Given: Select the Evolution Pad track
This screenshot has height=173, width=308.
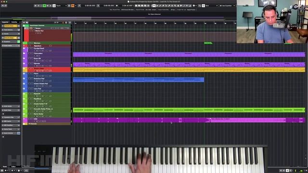Looking at the screenshot, I should (47, 80).
